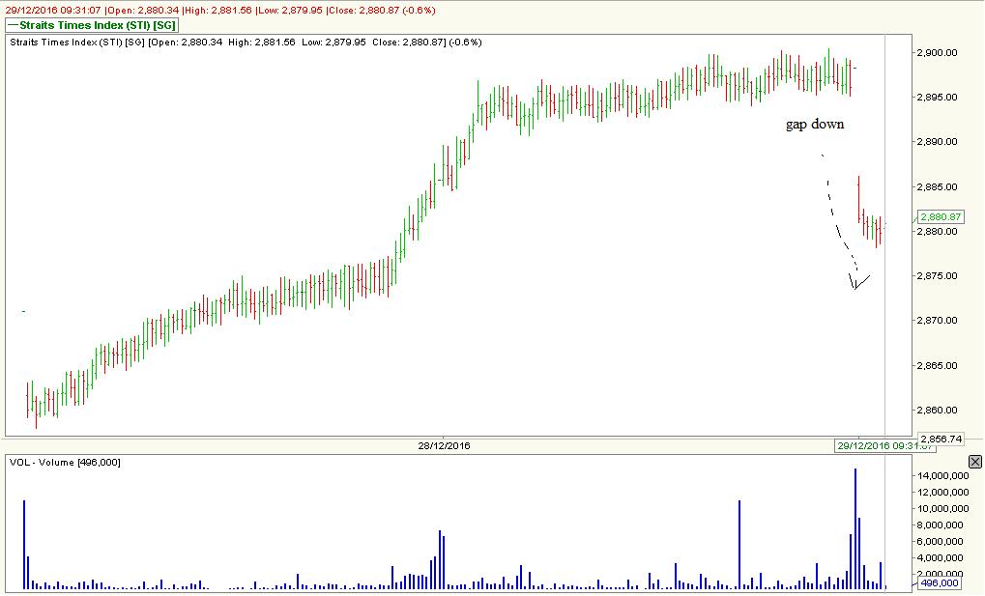Click the 2,885.00 price axis label
Image resolution: width=985 pixels, height=596 pixels.
pos(938,187)
